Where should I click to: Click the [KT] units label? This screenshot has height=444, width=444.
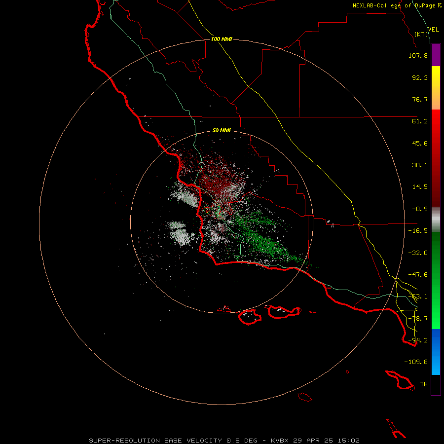421,34
